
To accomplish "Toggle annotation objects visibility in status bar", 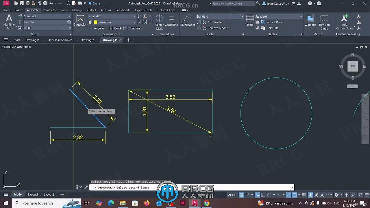I will (x=311, y=195).
